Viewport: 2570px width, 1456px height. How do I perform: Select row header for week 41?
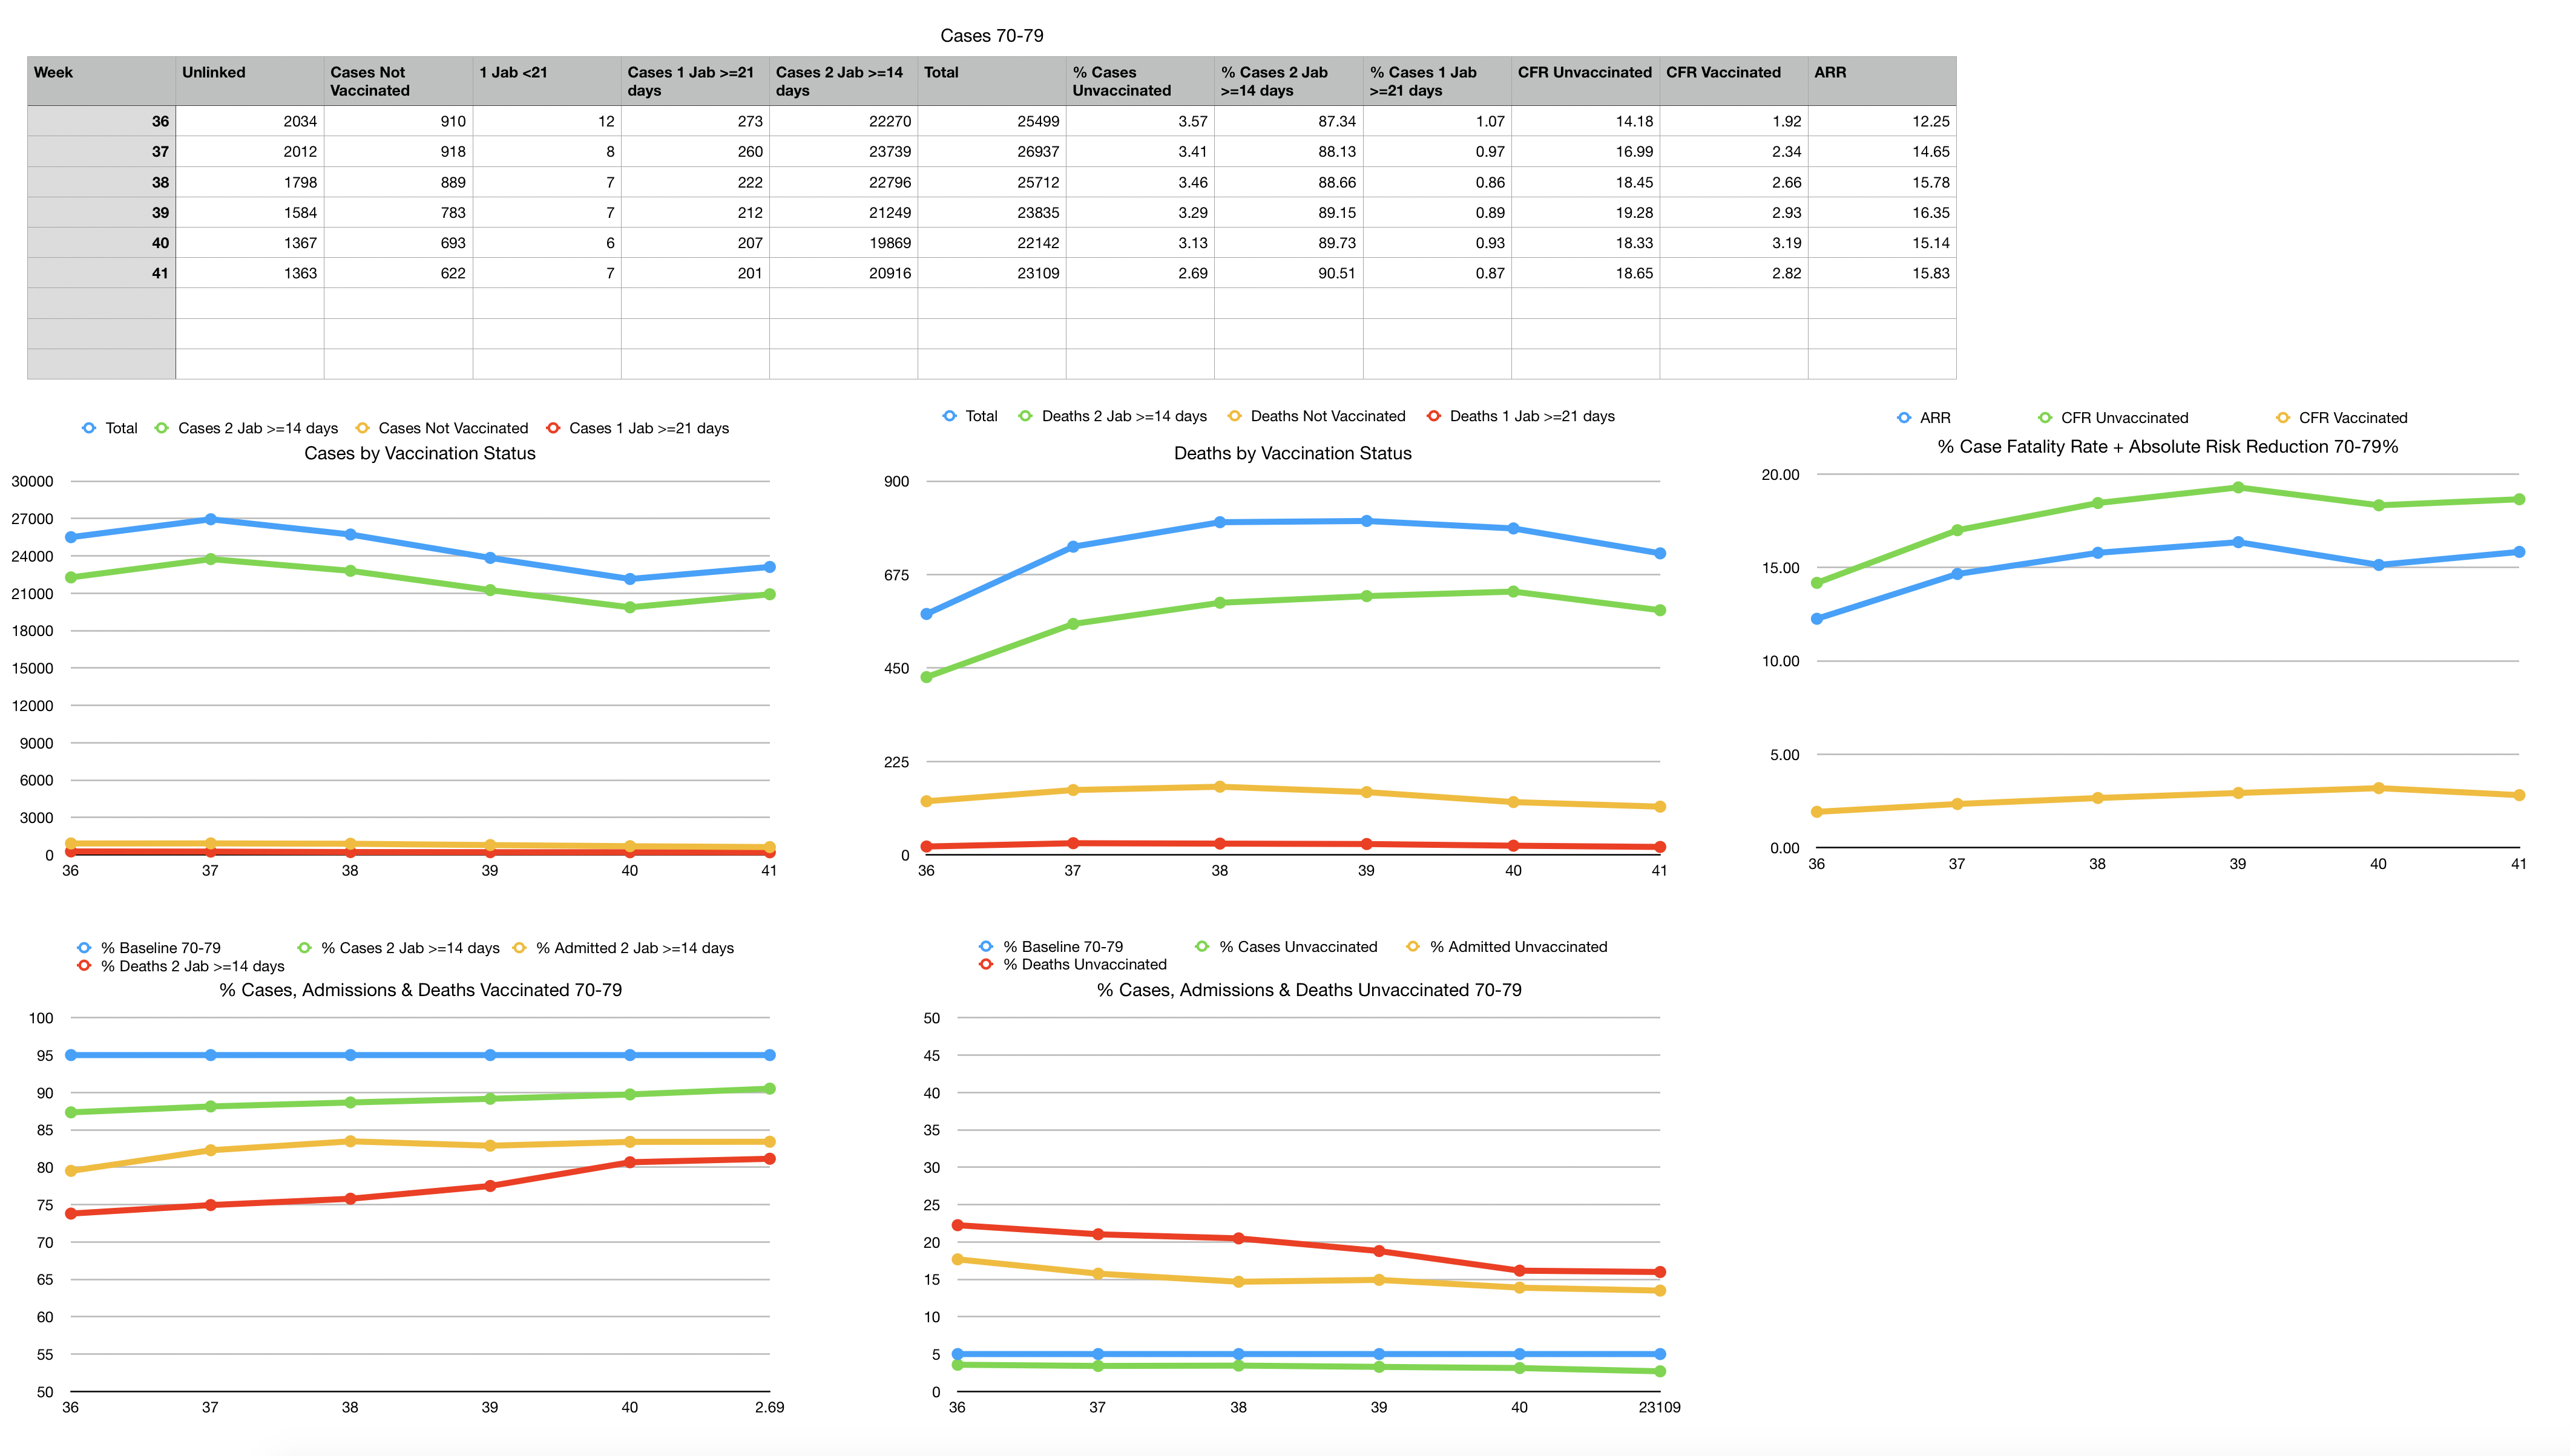point(101,273)
